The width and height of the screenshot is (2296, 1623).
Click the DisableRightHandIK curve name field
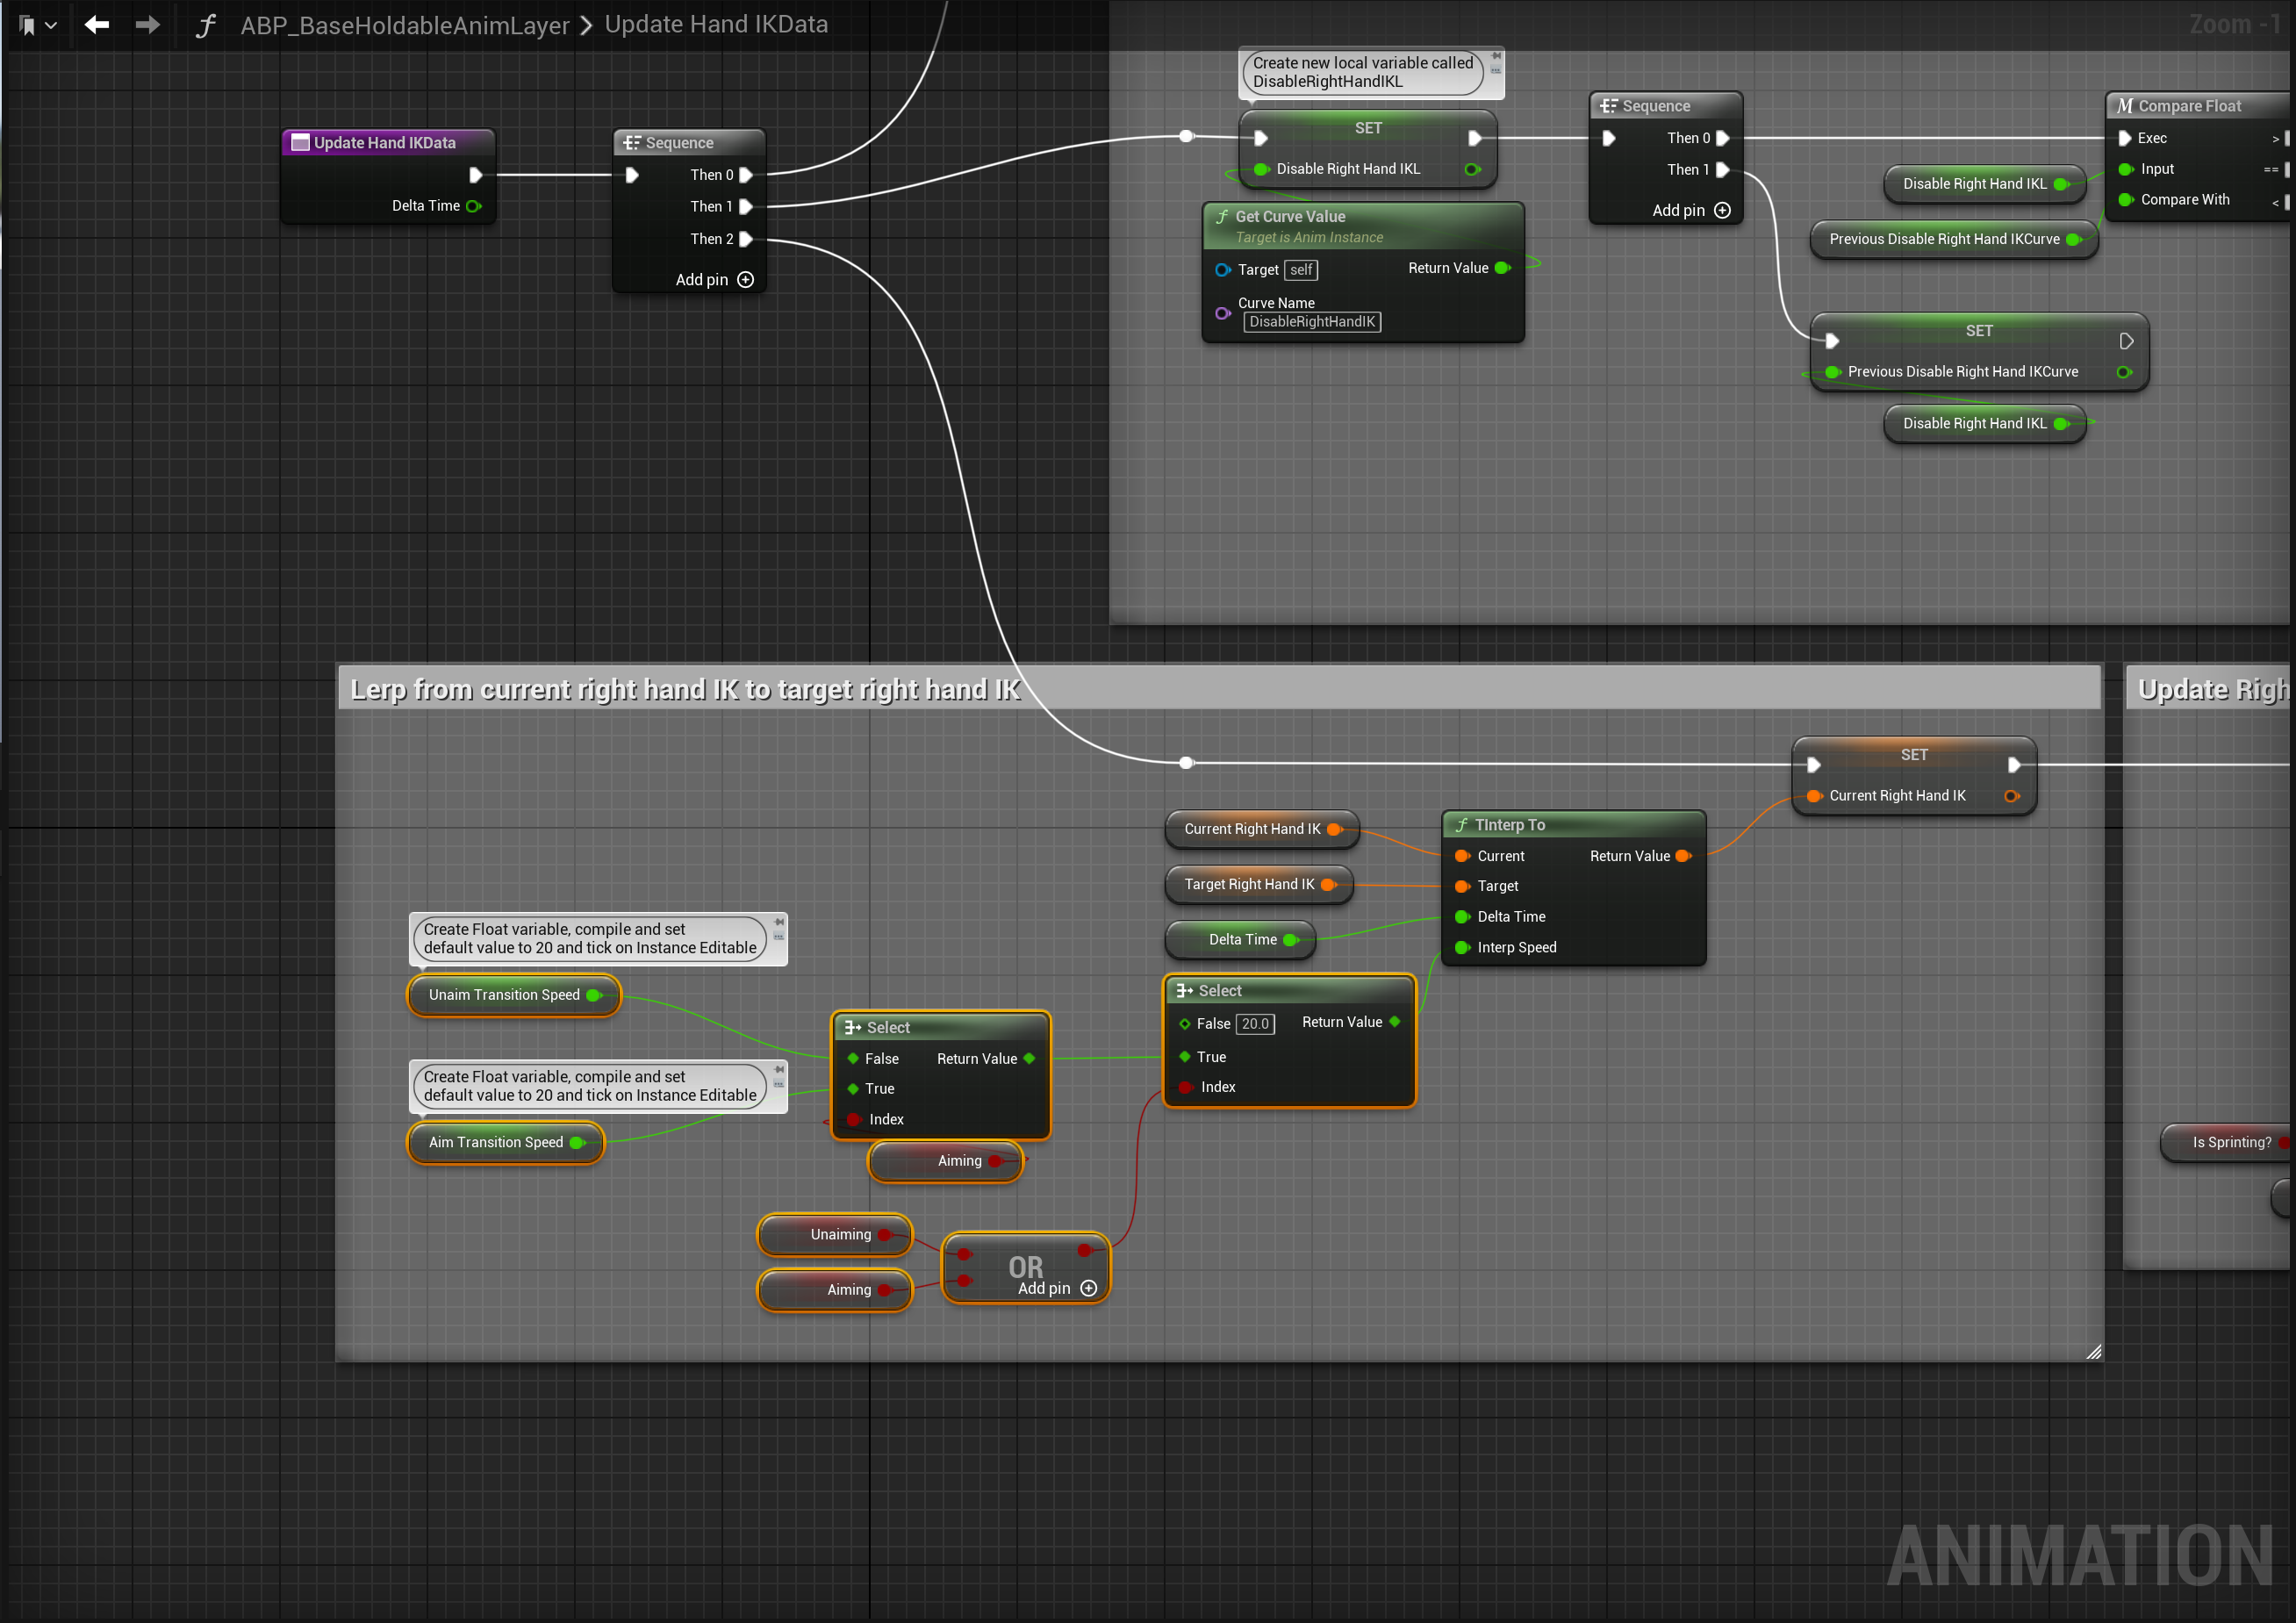point(1311,322)
